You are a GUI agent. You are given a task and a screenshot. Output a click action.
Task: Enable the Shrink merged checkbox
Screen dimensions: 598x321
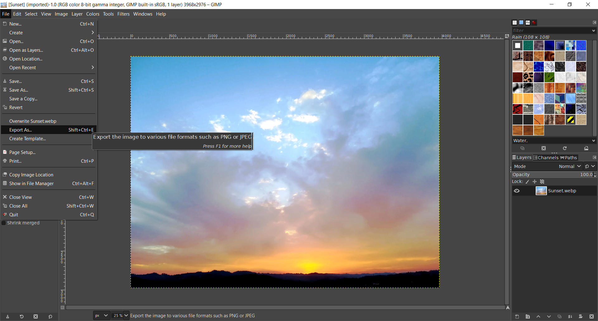(4, 223)
